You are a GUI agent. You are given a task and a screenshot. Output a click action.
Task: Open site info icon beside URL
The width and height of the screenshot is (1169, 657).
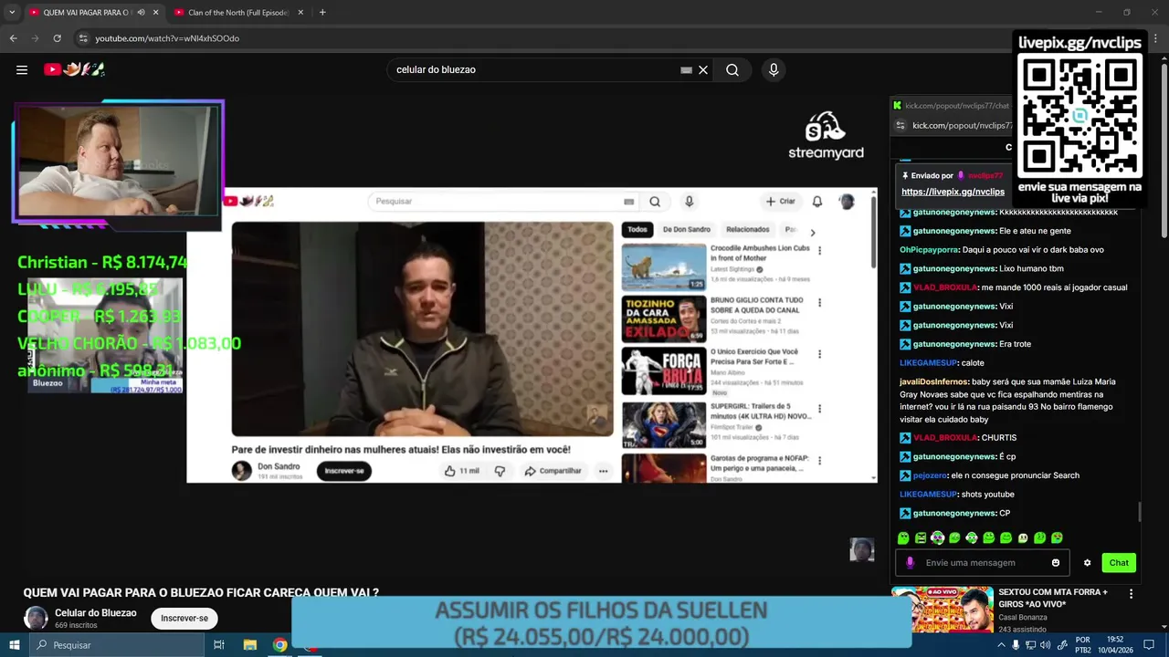83,38
